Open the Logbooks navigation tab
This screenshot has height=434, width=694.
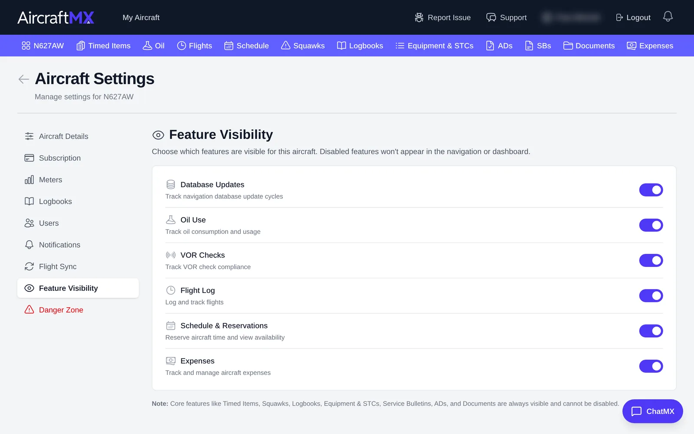[x=360, y=46]
